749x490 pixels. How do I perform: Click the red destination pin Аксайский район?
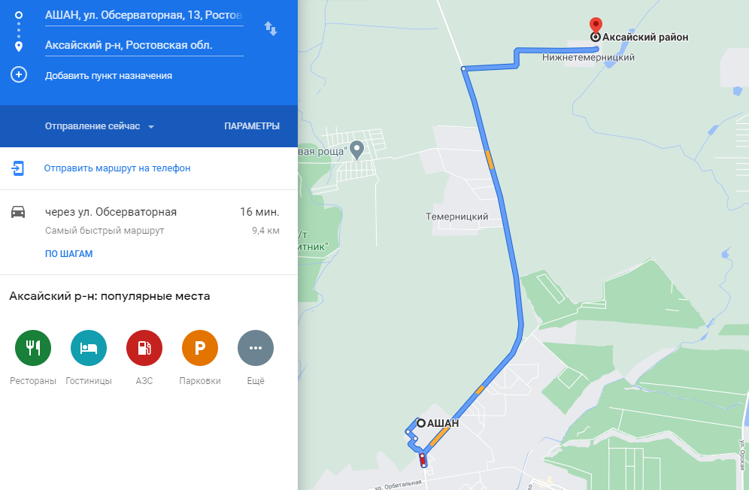596,26
